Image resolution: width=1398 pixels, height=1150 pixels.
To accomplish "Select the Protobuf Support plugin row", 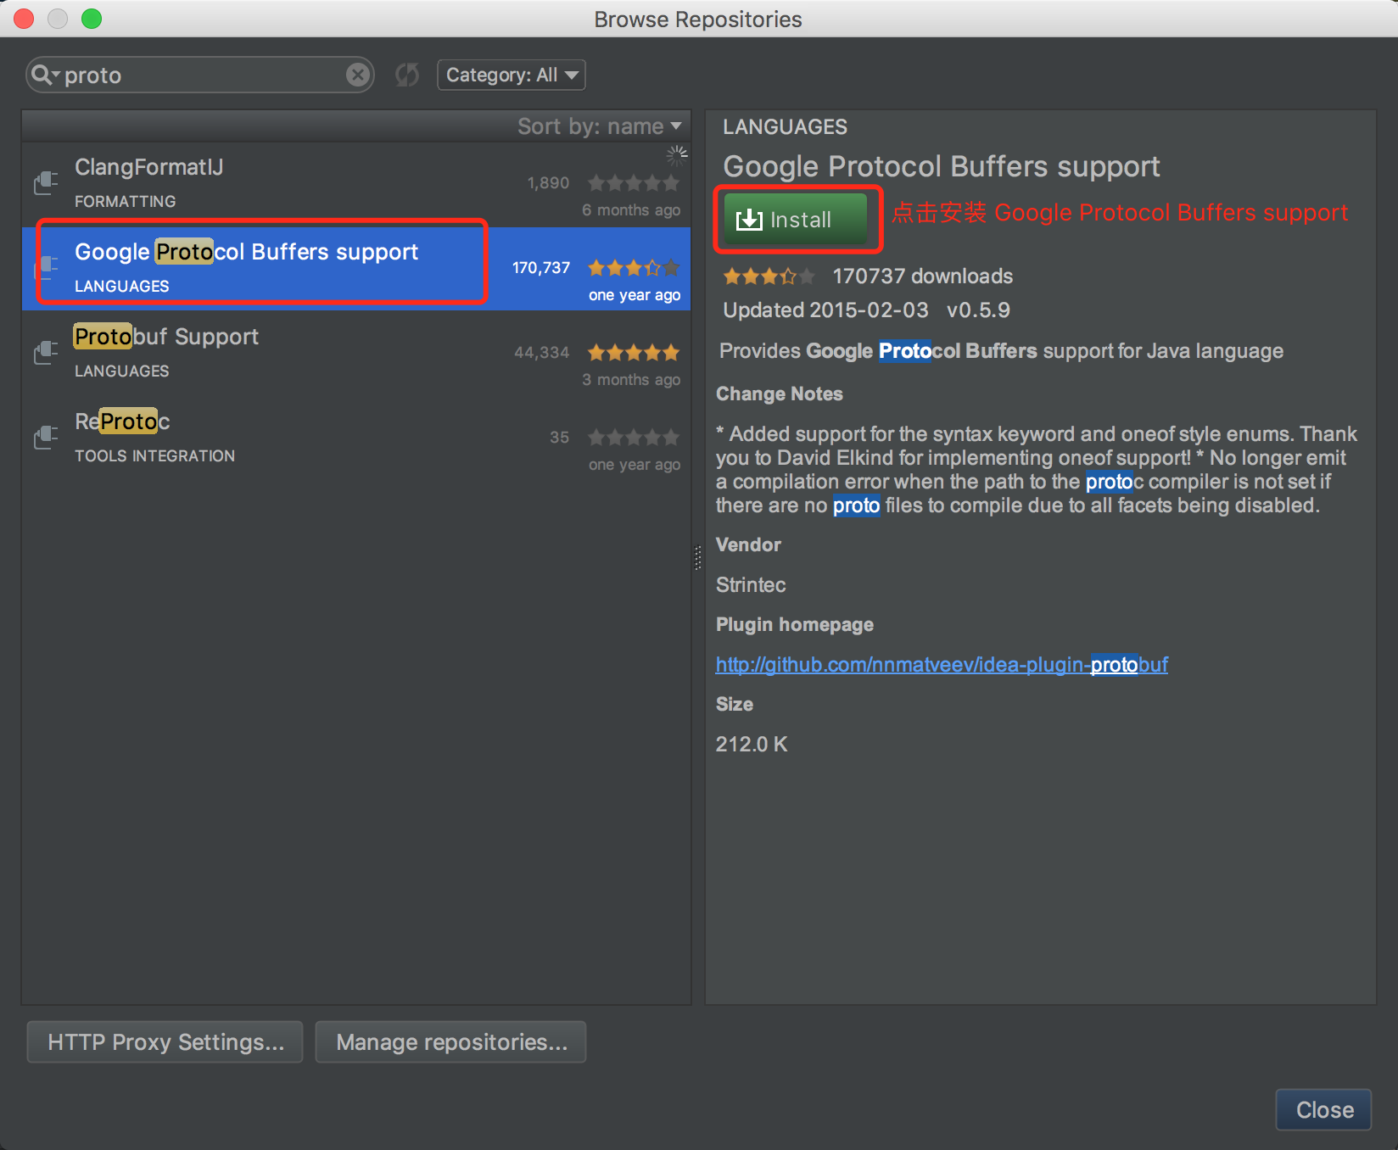I will click(356, 353).
